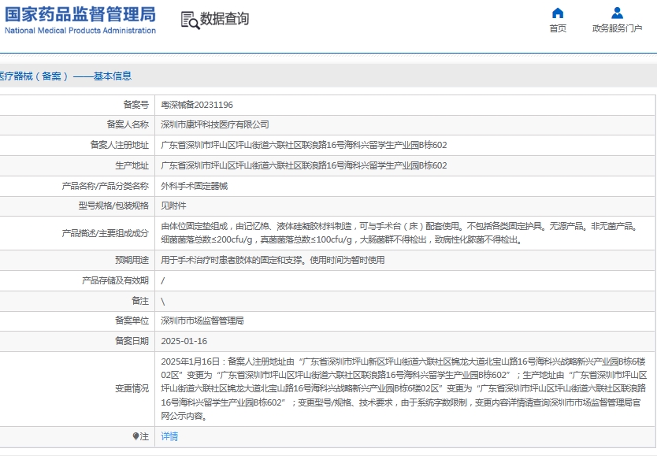Click the 首页 text link
The image size is (657, 456).
tap(558, 28)
